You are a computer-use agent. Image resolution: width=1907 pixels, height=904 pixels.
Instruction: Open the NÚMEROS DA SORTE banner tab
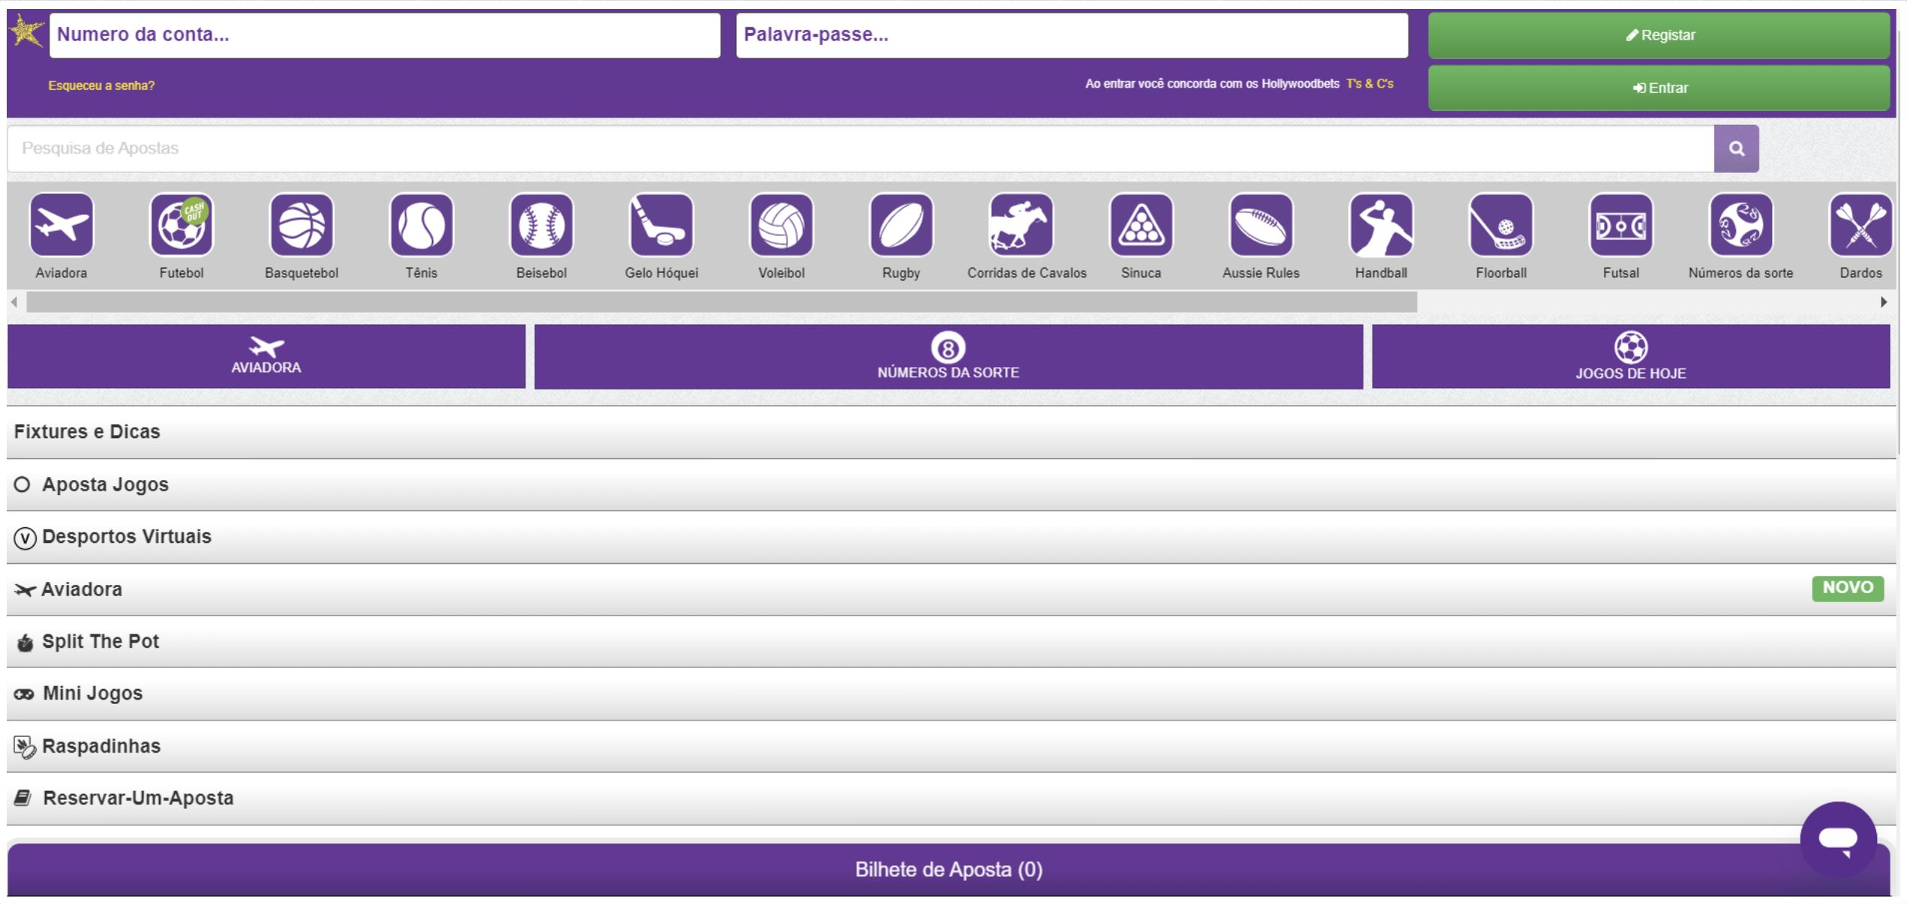pos(948,357)
